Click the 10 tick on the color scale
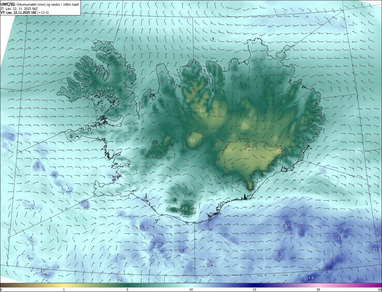 coord(191,290)
